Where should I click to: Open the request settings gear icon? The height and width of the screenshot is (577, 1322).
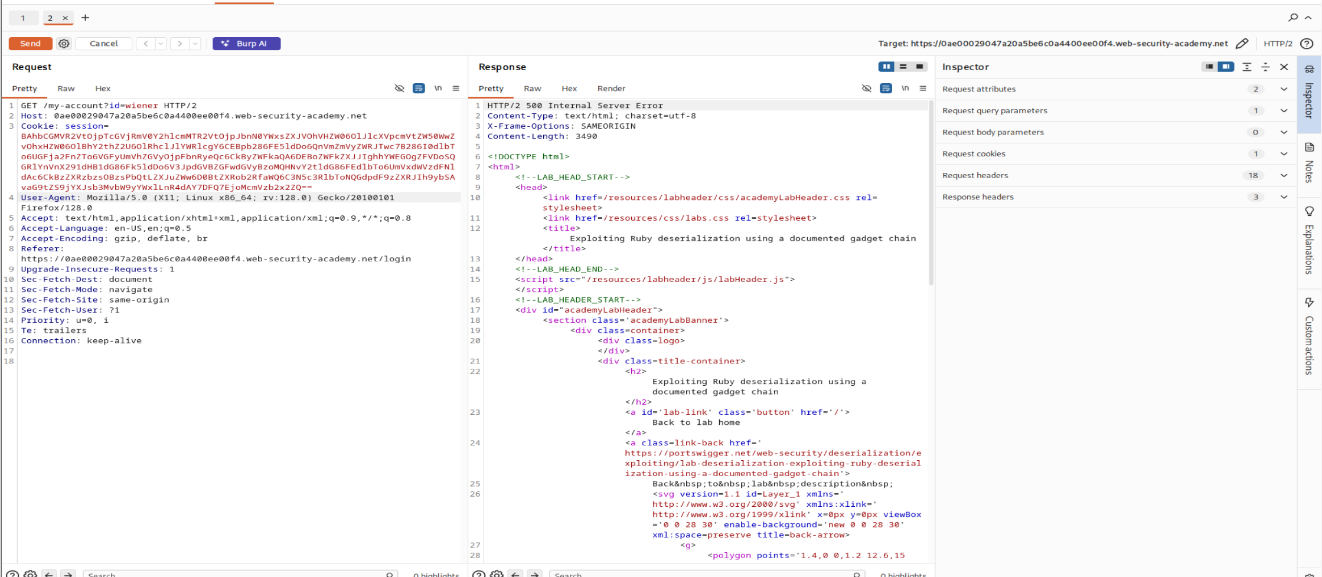coord(64,44)
